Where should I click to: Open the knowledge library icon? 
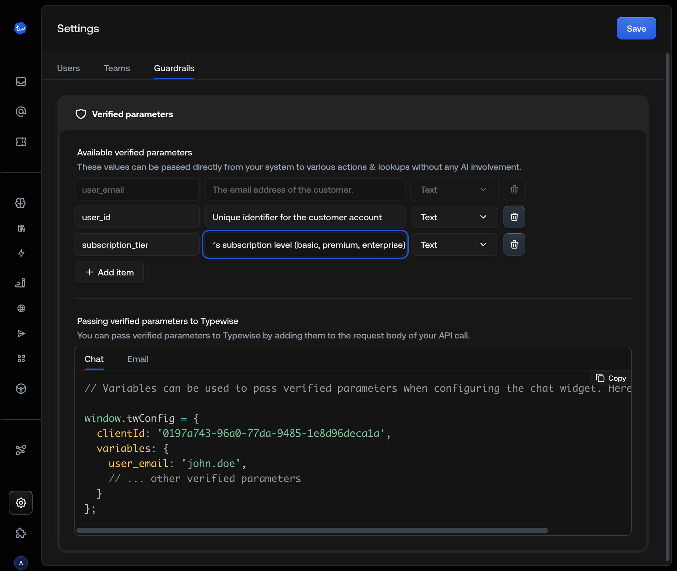[x=21, y=228]
